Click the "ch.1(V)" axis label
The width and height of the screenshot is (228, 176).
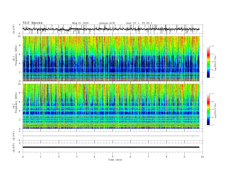14,29
